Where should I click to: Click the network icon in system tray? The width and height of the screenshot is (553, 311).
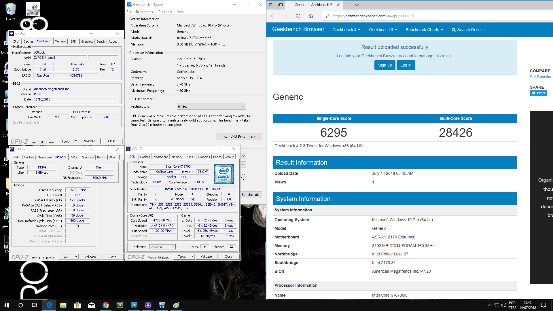(497, 305)
